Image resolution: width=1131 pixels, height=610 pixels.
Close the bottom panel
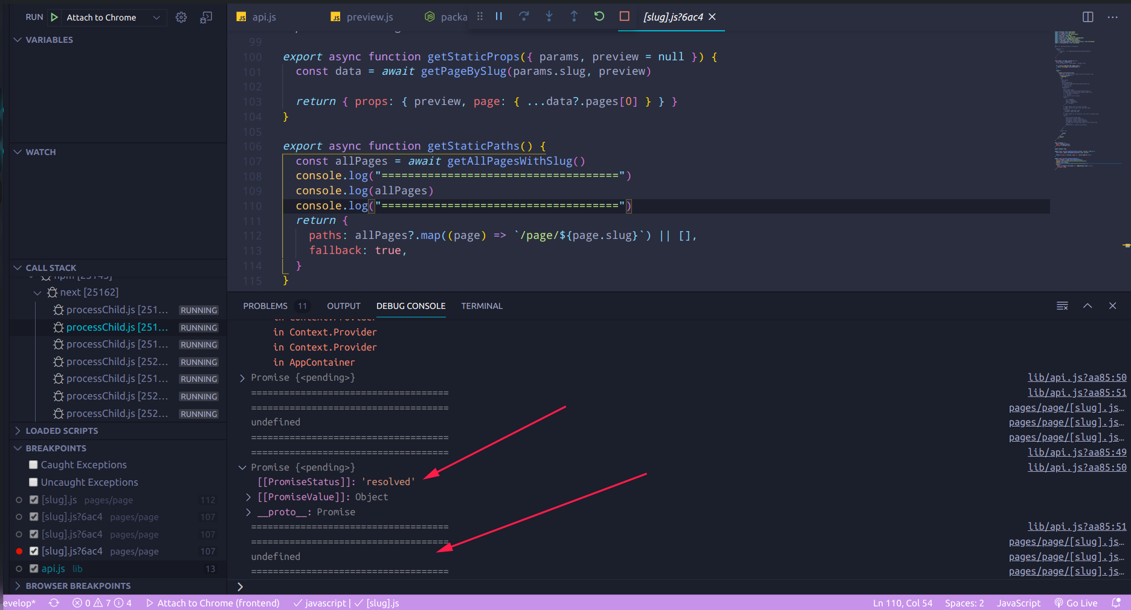click(x=1112, y=306)
